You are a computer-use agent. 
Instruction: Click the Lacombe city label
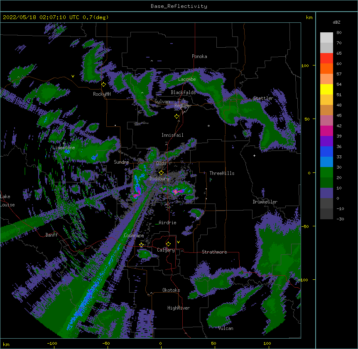coord(187,79)
